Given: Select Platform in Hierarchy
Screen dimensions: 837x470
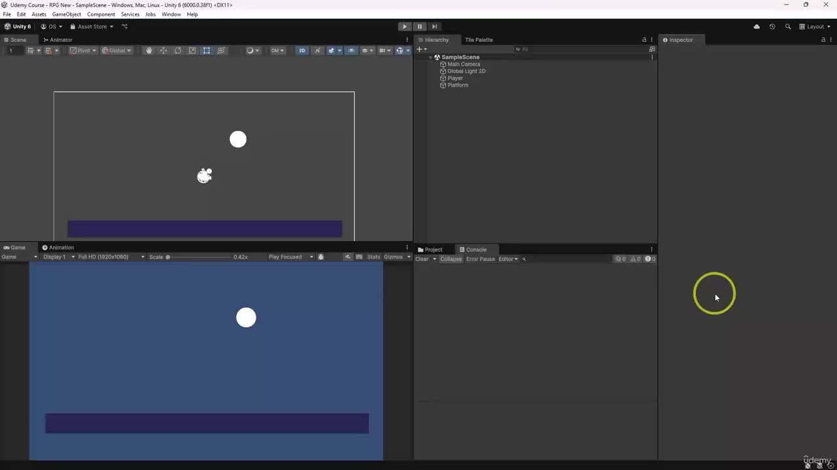Looking at the screenshot, I should click(458, 85).
